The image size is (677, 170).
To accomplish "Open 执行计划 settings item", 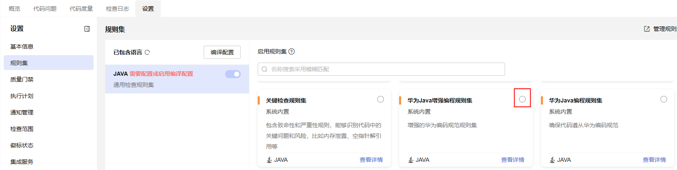I will 49,96.
